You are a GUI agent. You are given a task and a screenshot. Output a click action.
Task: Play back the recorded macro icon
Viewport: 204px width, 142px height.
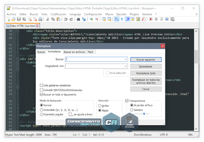pyautogui.click(x=162, y=19)
